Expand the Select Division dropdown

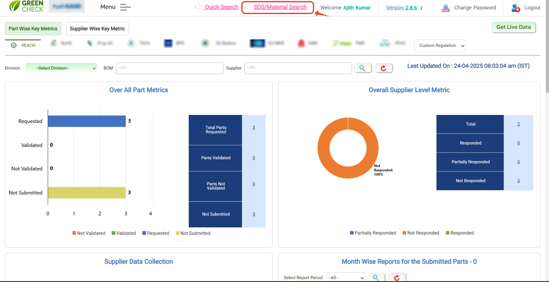tap(61, 68)
